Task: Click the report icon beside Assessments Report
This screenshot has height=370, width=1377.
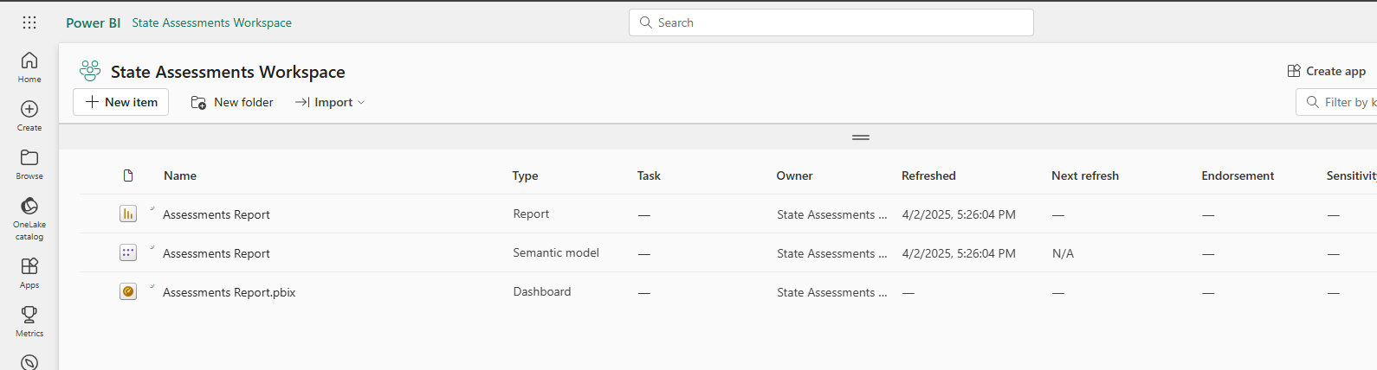Action: click(128, 214)
